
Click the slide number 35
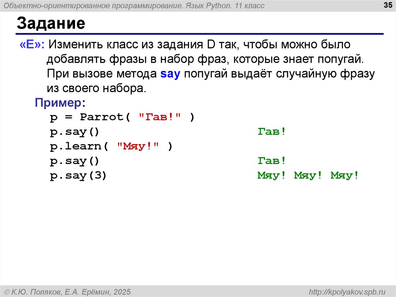coord(388,5)
